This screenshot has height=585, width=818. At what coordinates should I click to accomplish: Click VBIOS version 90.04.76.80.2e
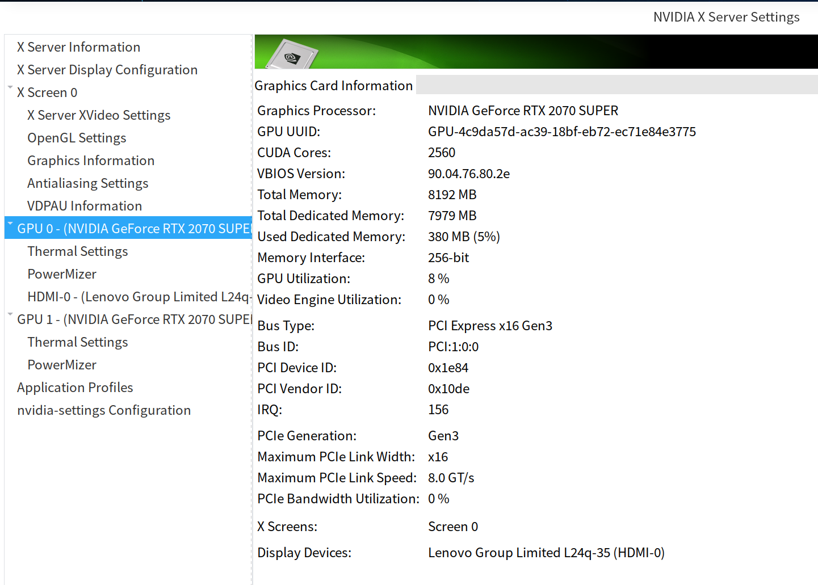[x=469, y=174]
